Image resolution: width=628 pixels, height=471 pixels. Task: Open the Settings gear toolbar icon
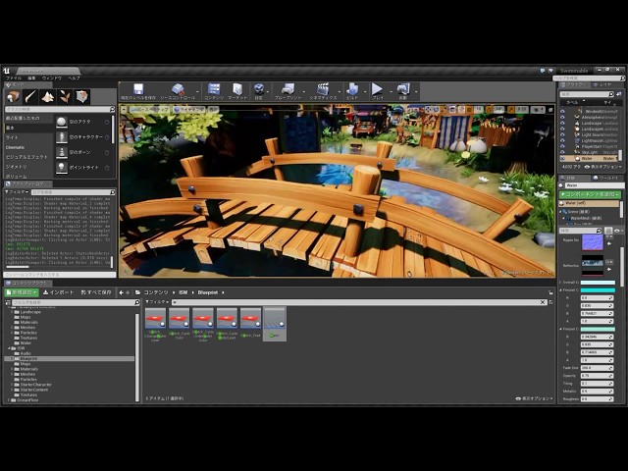click(259, 89)
